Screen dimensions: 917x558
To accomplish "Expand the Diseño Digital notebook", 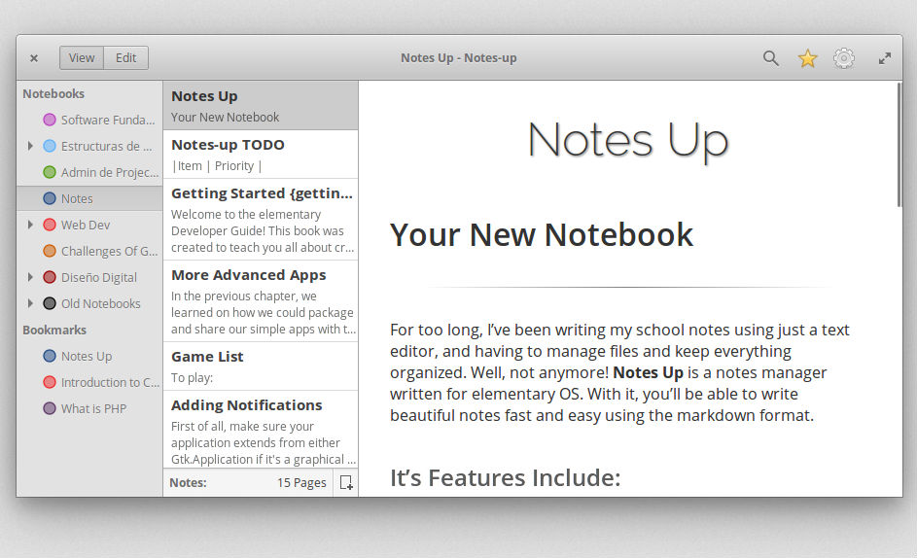I will coord(30,277).
